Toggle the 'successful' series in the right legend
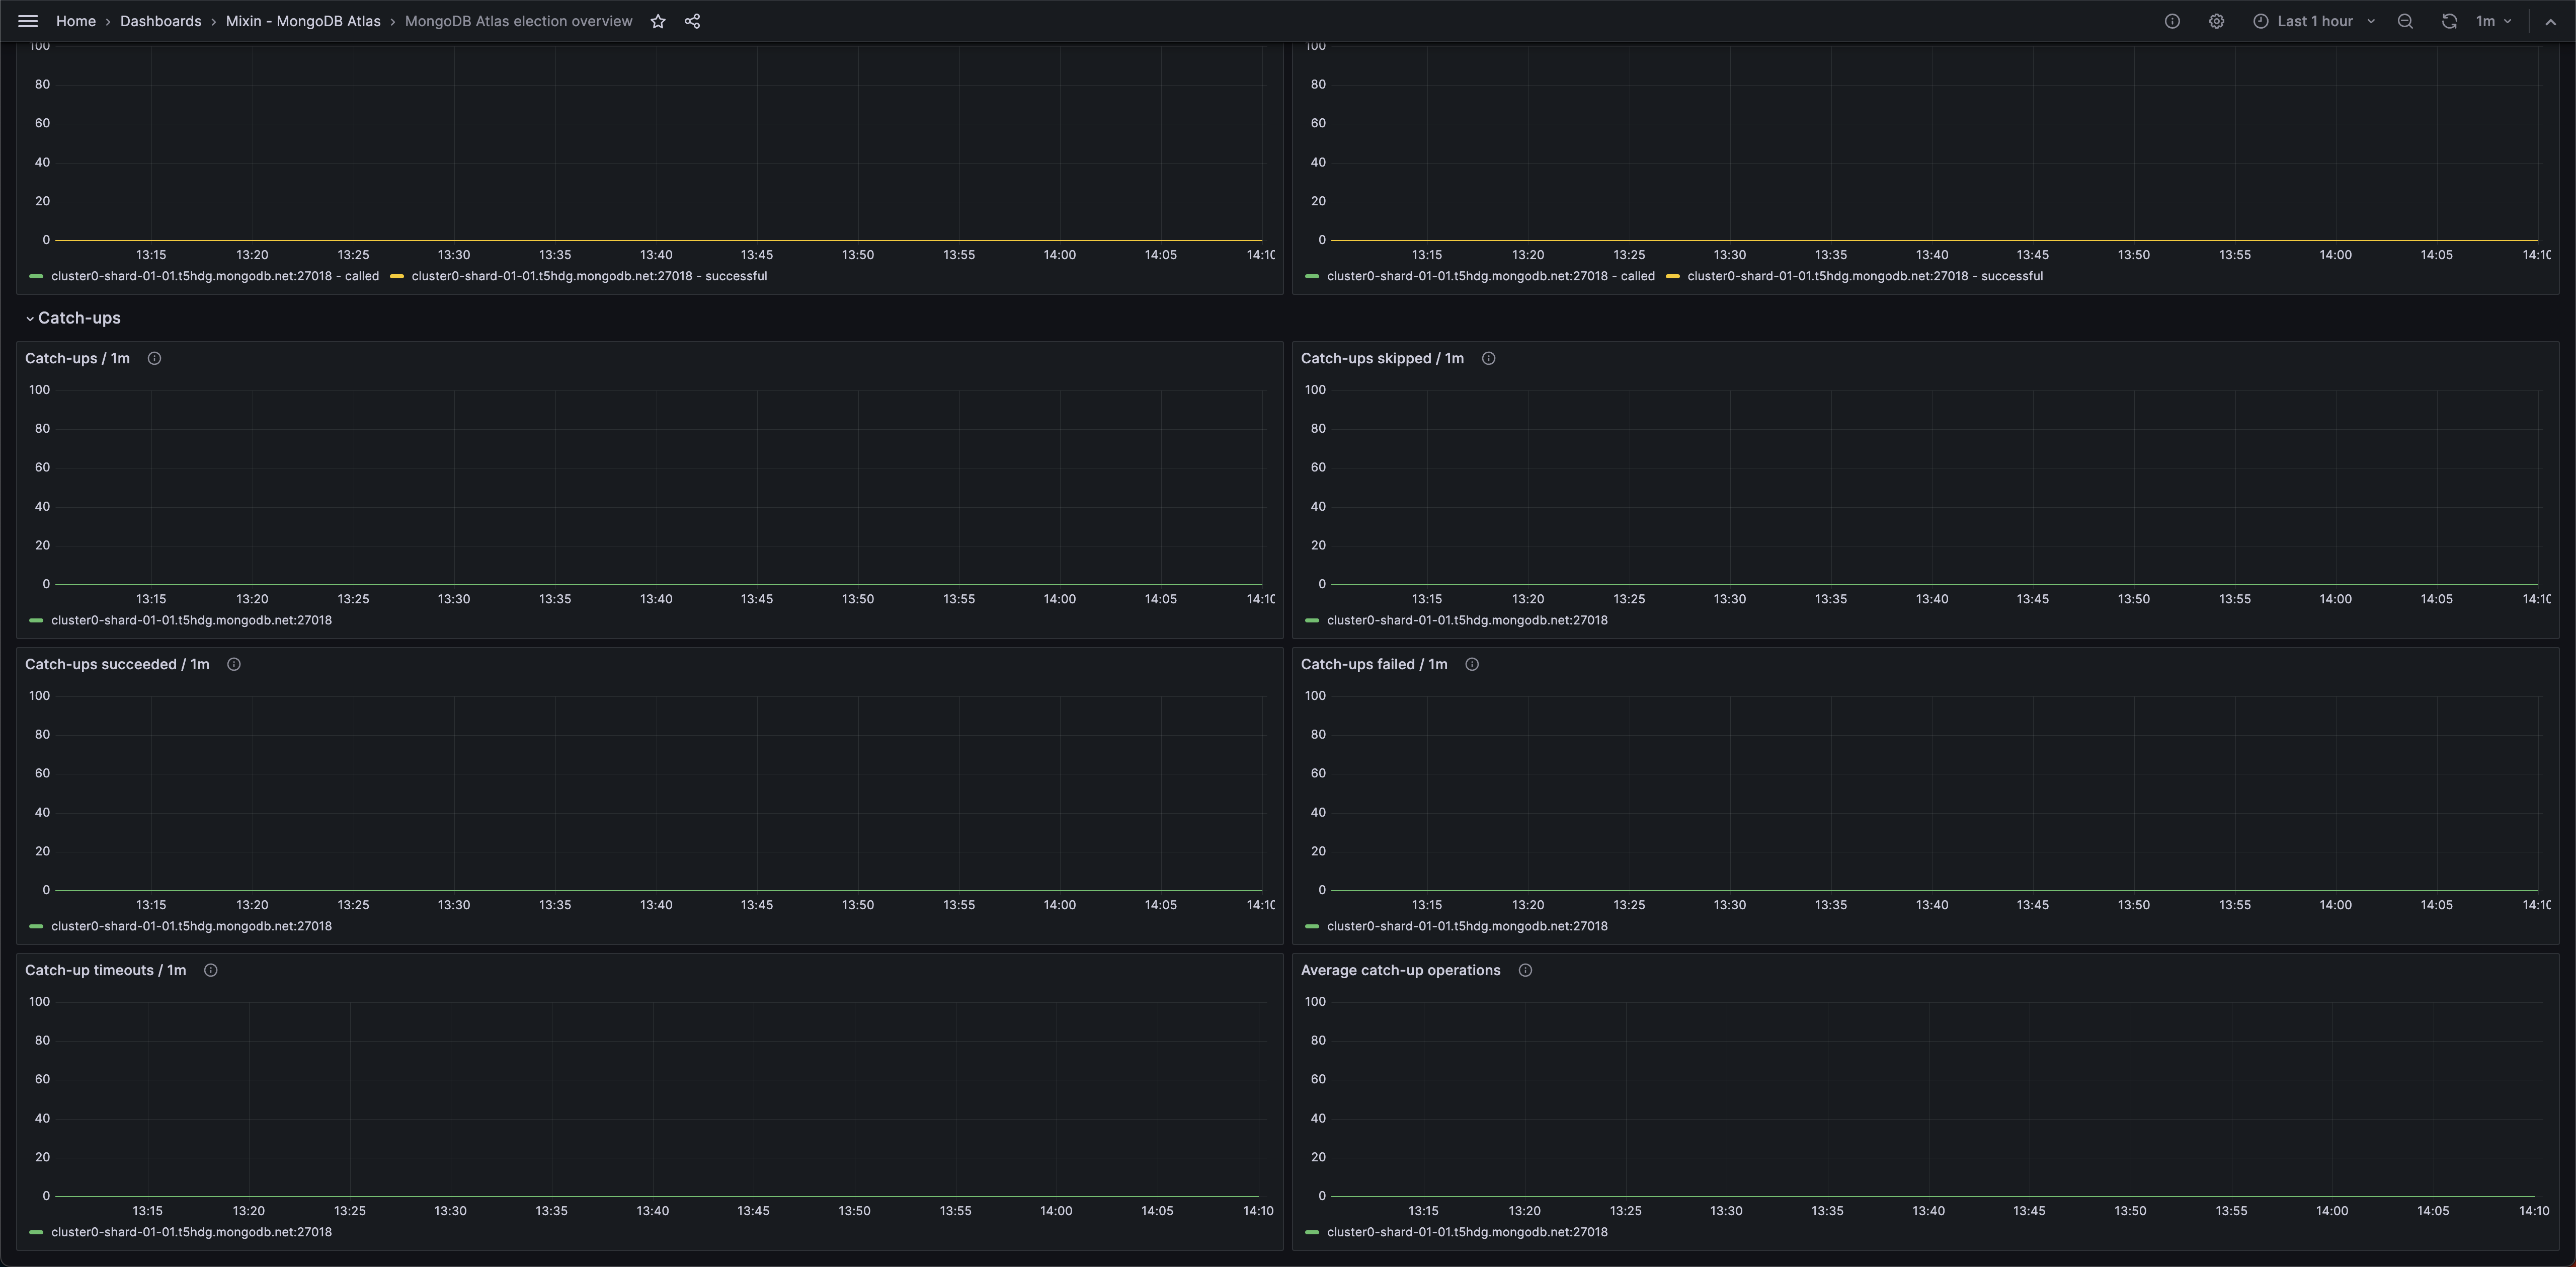The width and height of the screenshot is (2576, 1267). [1864, 277]
